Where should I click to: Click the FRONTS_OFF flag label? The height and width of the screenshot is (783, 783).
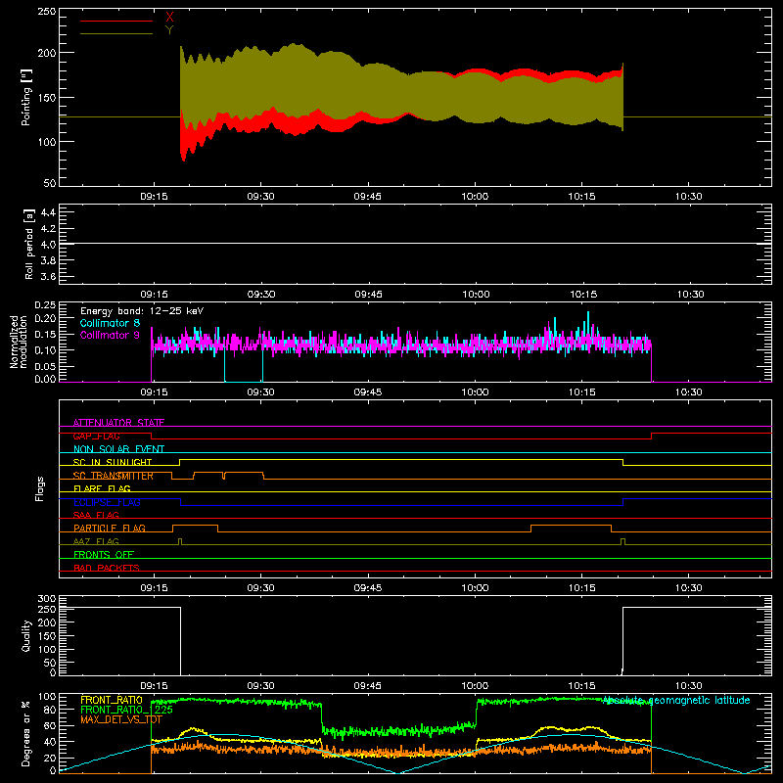tap(104, 554)
